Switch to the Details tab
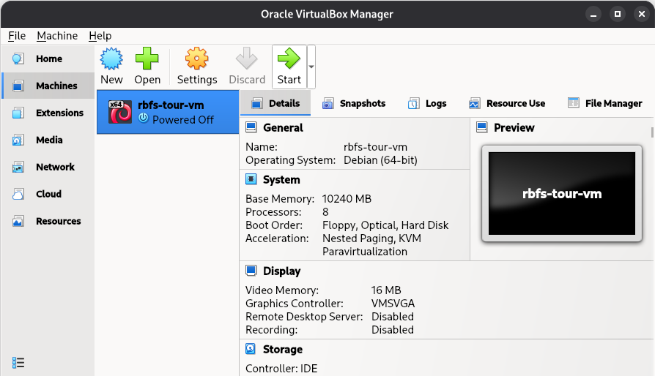The width and height of the screenshot is (655, 376). [x=275, y=103]
